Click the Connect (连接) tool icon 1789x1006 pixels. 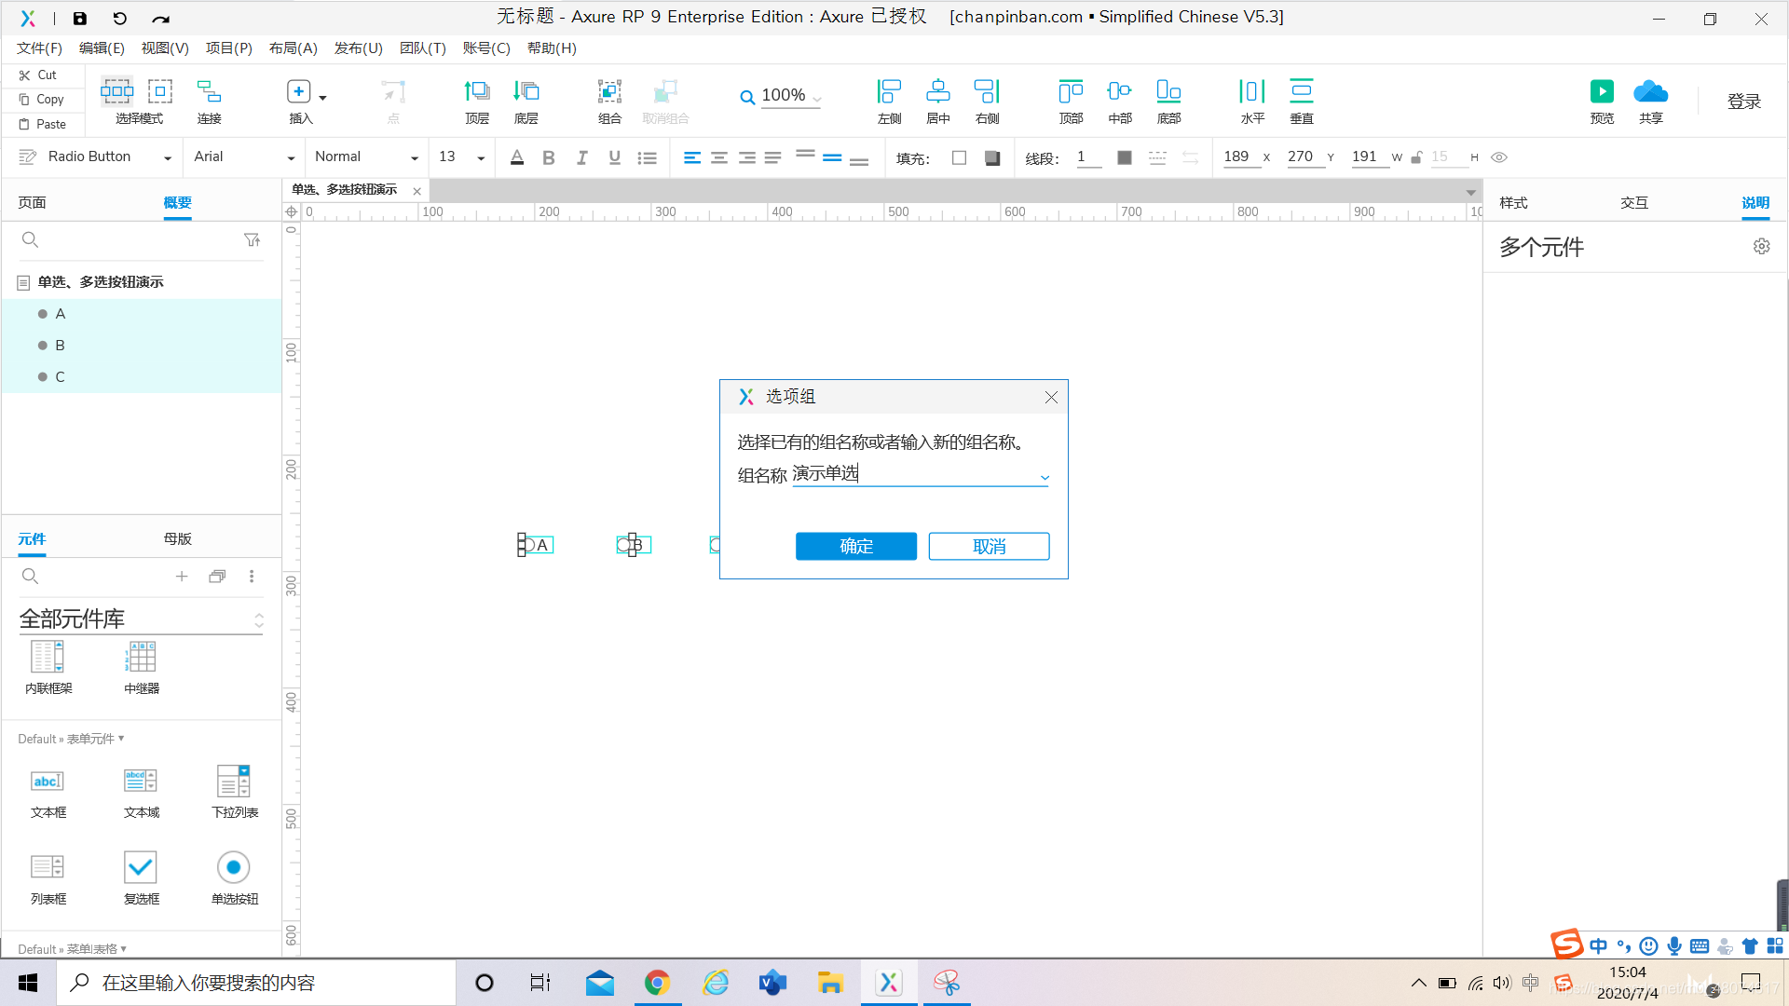pyautogui.click(x=209, y=92)
